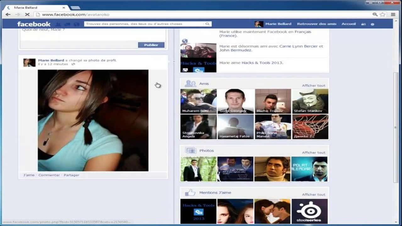Click Afficher tout in Mentions J'aime section

(x=314, y=195)
